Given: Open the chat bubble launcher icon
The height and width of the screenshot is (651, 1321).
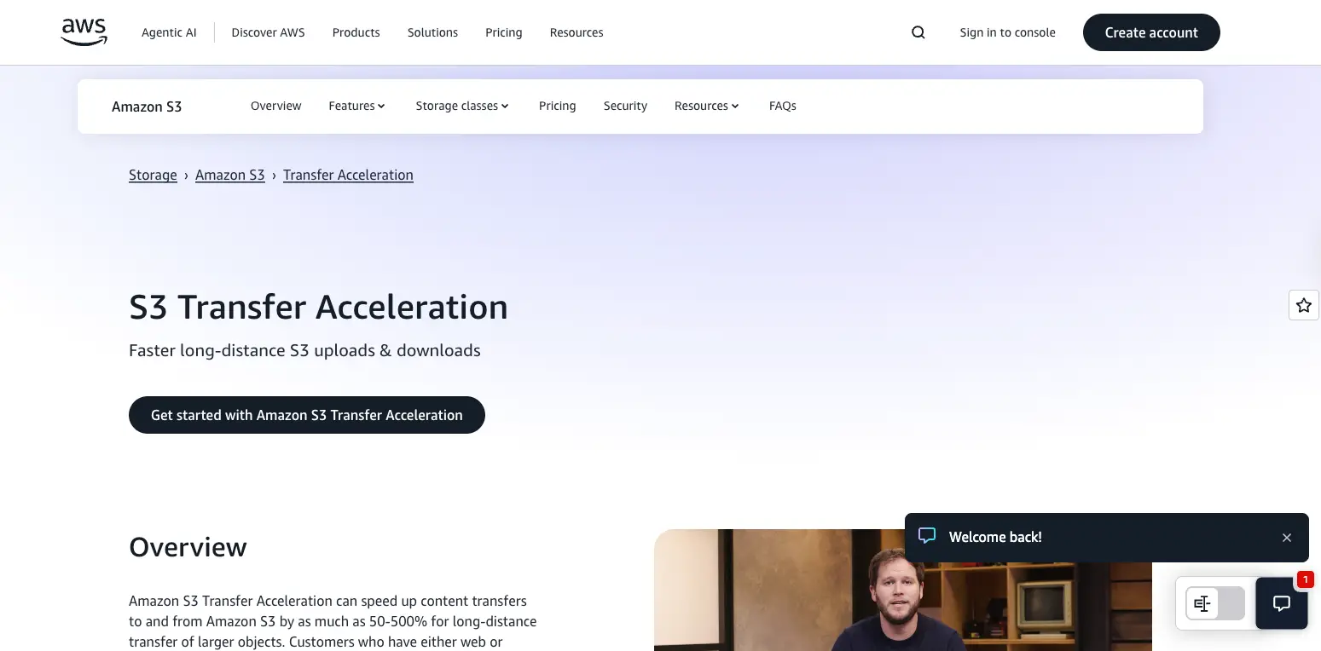Looking at the screenshot, I should tap(1281, 603).
